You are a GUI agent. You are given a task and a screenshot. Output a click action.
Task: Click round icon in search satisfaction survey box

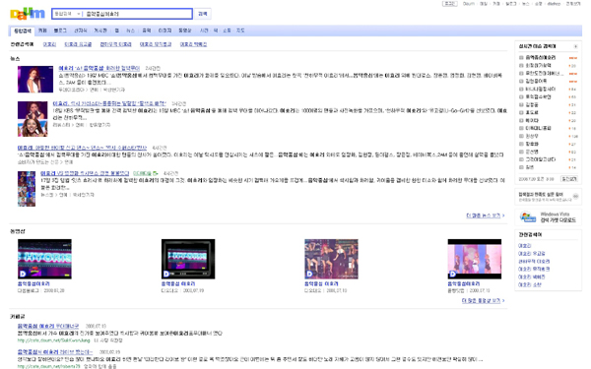pyautogui.click(x=575, y=196)
